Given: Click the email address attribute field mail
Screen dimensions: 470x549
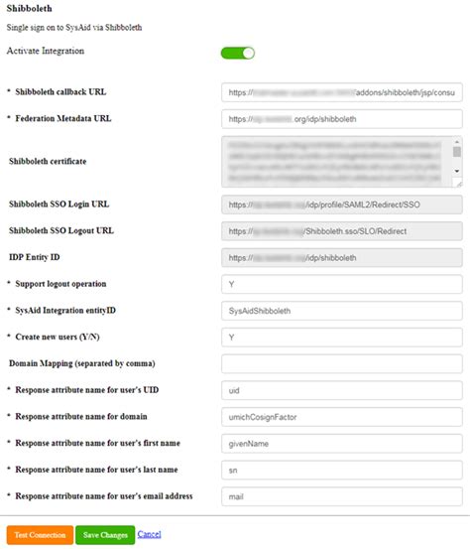Looking at the screenshot, I should (x=342, y=496).
